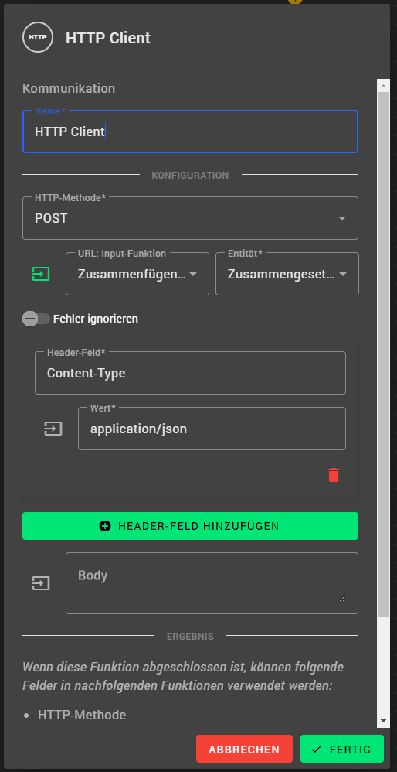Click the Header-Feld hinzufügen button
Viewport: 397px width, 772px height.
[x=190, y=526]
